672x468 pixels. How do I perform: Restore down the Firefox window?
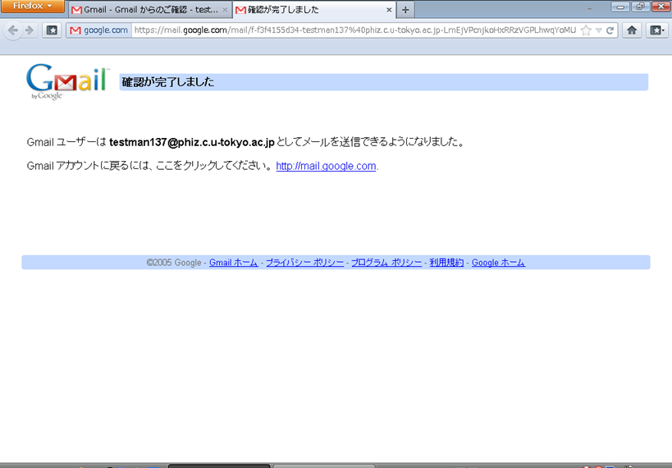640,7
